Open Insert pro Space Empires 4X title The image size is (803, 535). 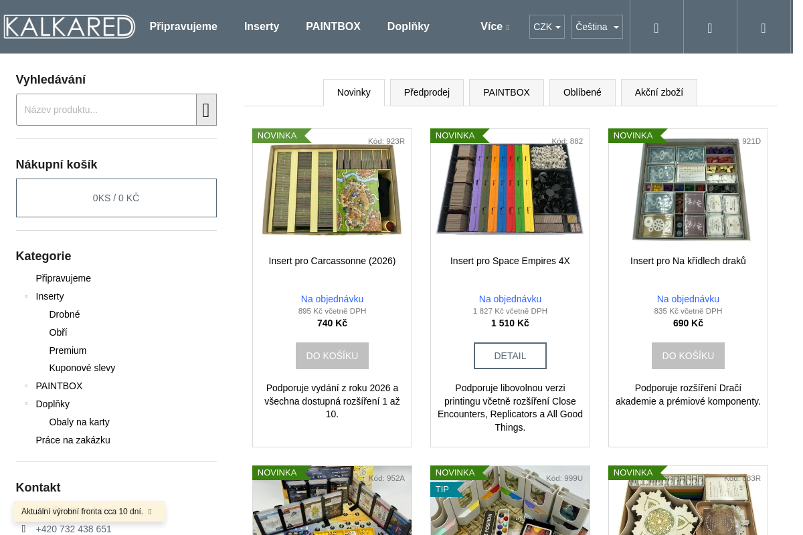click(510, 261)
